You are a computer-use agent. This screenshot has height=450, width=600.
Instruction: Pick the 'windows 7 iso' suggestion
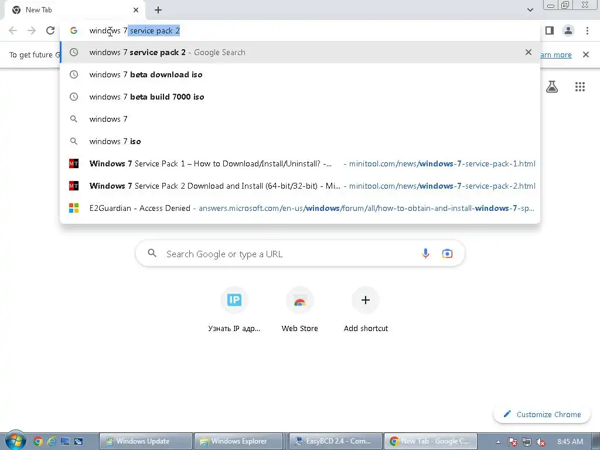click(x=300, y=141)
